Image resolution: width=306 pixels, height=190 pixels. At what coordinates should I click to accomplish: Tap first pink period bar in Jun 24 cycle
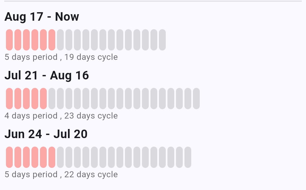click(x=9, y=157)
